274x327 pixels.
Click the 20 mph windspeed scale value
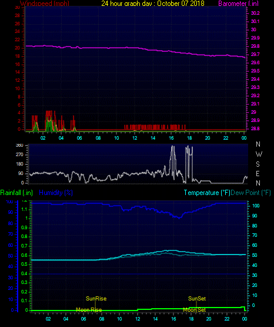pos(18,48)
